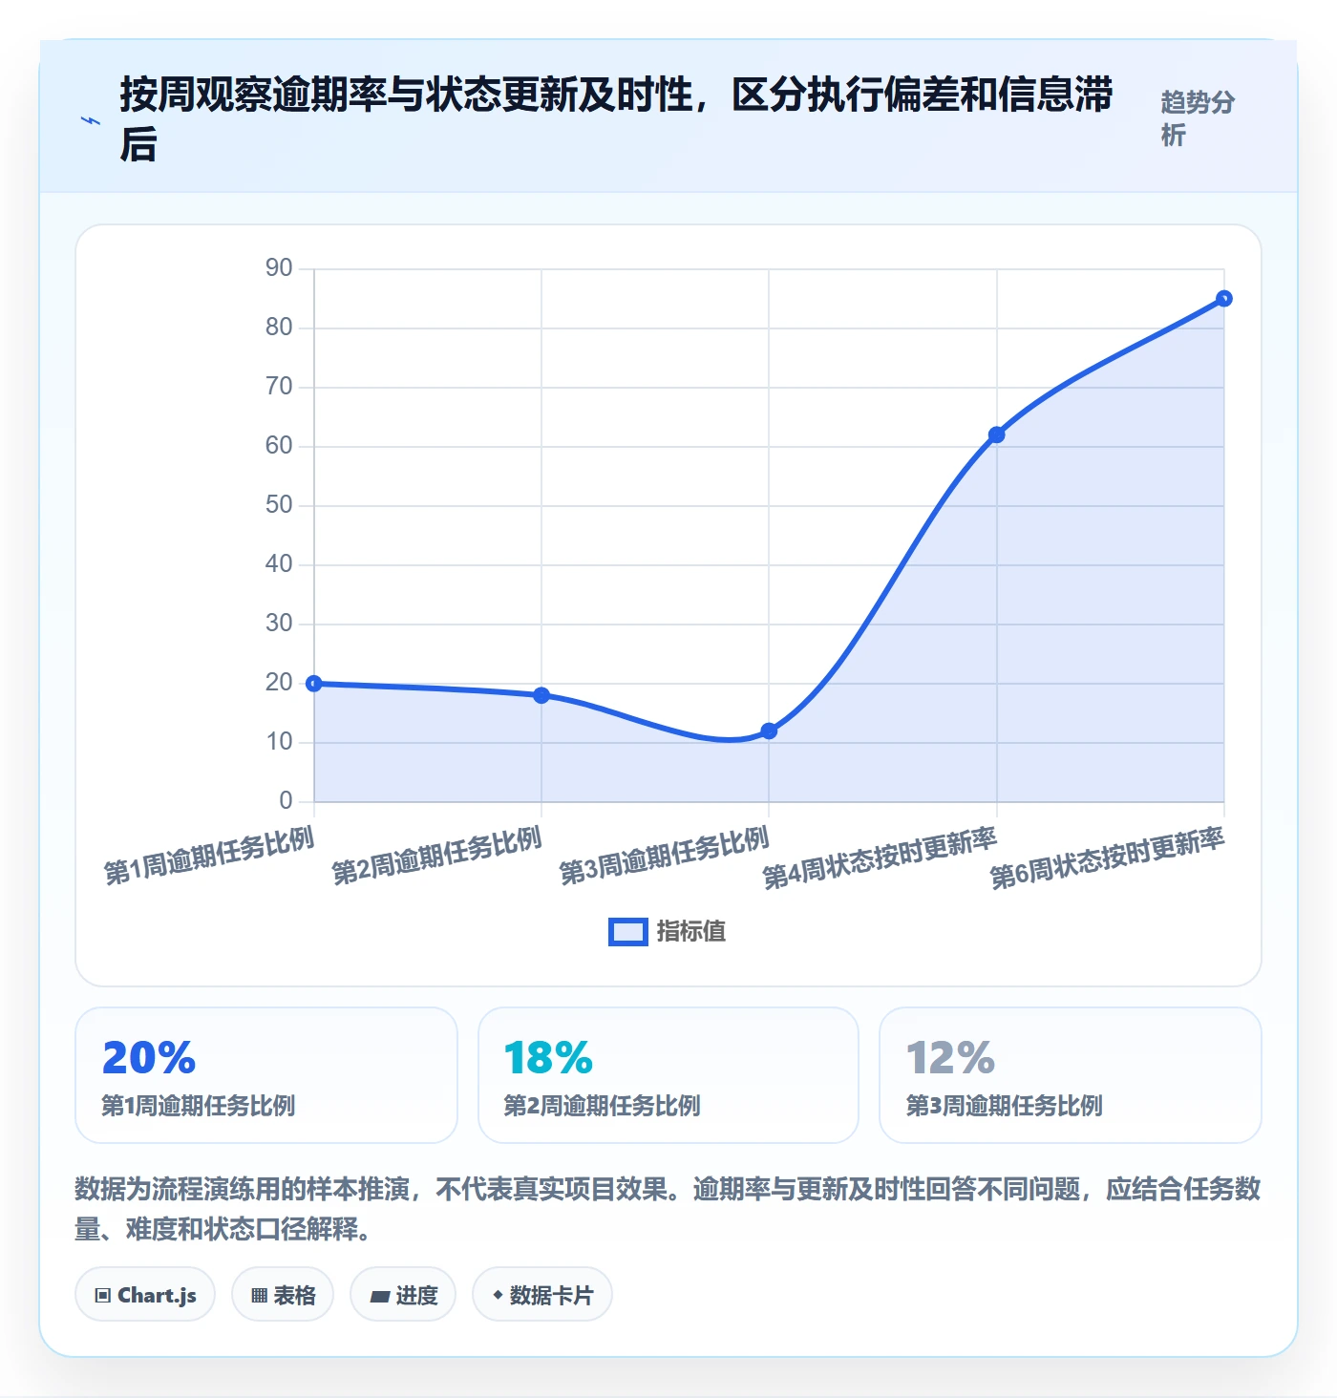This screenshot has width=1337, height=1398.
Task: Click the diamond icon in the 数据卡片 tag
Action: pos(497,1295)
